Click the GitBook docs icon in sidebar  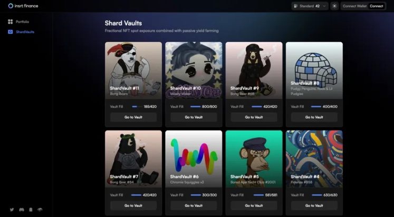pyautogui.click(x=40, y=210)
